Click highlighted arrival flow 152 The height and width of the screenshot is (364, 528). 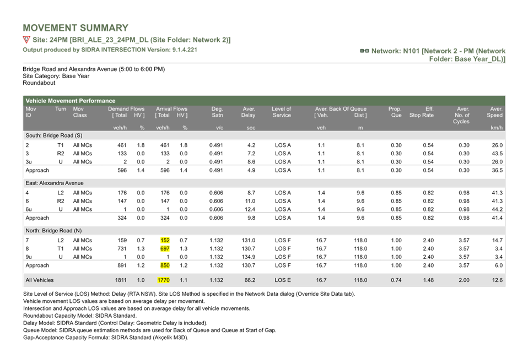tap(165, 241)
